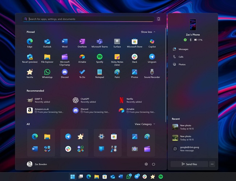
Task: Open Word in the Pinned section
Action: pos(65,43)
